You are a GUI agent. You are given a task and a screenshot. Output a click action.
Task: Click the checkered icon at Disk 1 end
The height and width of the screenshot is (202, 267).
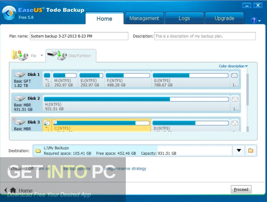pyautogui.click(x=234, y=75)
